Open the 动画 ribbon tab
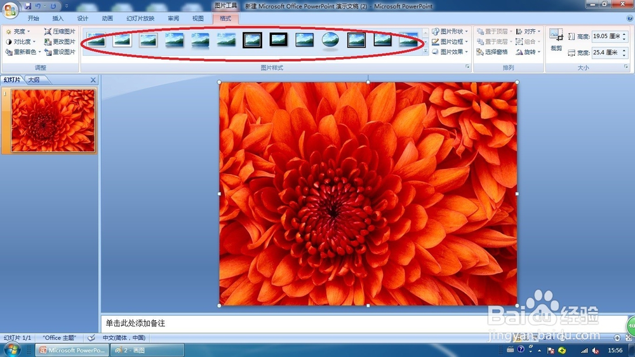 tap(107, 18)
